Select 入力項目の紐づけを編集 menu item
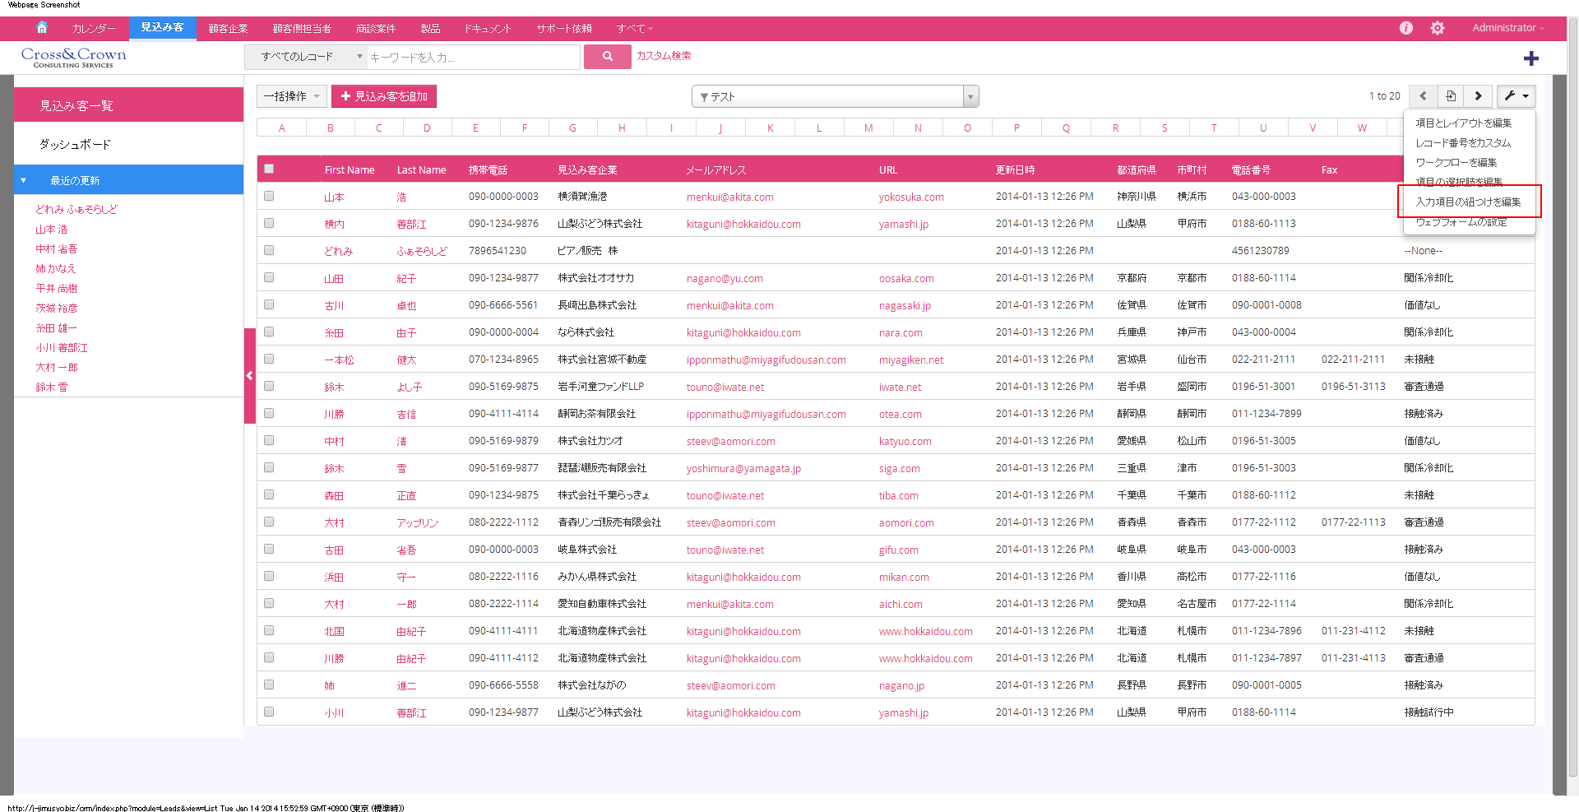Image resolution: width=1579 pixels, height=812 pixels. (1468, 202)
